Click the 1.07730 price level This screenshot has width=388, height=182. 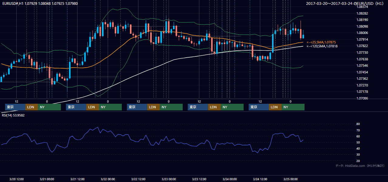(362, 52)
